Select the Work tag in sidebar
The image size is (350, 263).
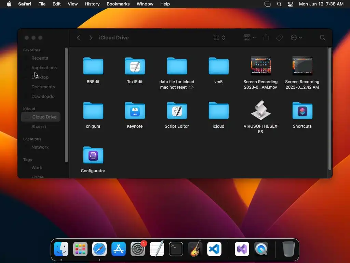coord(37,167)
